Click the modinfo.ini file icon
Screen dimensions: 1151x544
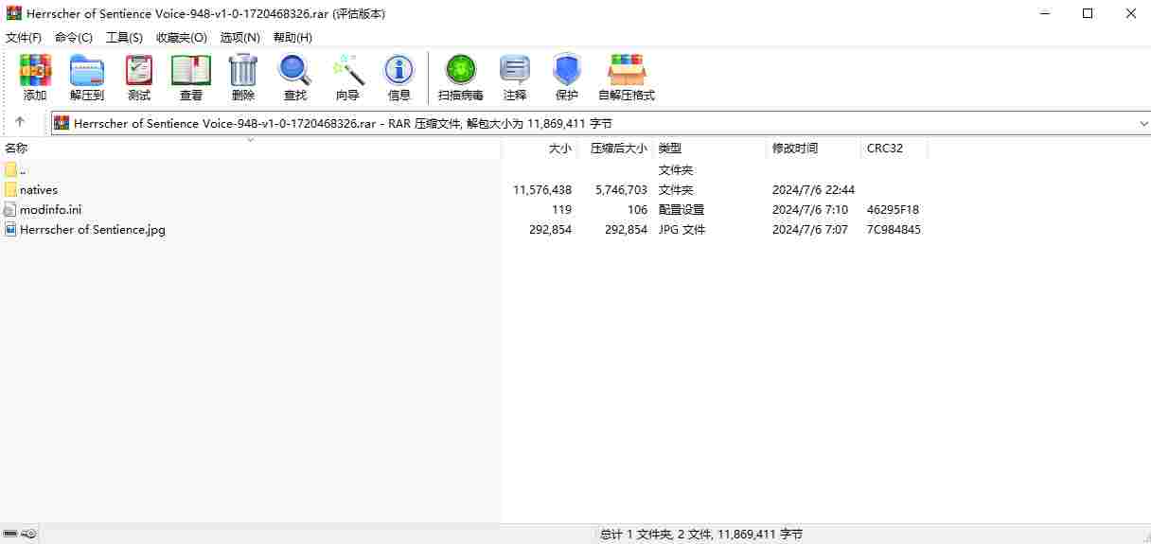[10, 210]
